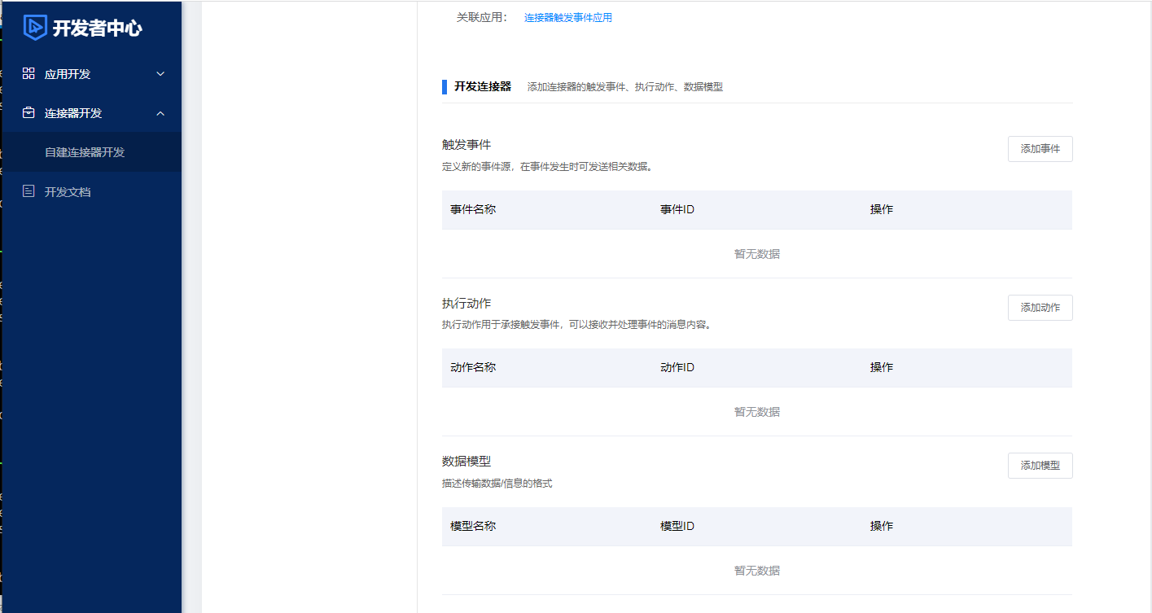This screenshot has height=613, width=1152.
Task: Collapse the 连接器开发 menu chevron
Action: click(x=160, y=113)
